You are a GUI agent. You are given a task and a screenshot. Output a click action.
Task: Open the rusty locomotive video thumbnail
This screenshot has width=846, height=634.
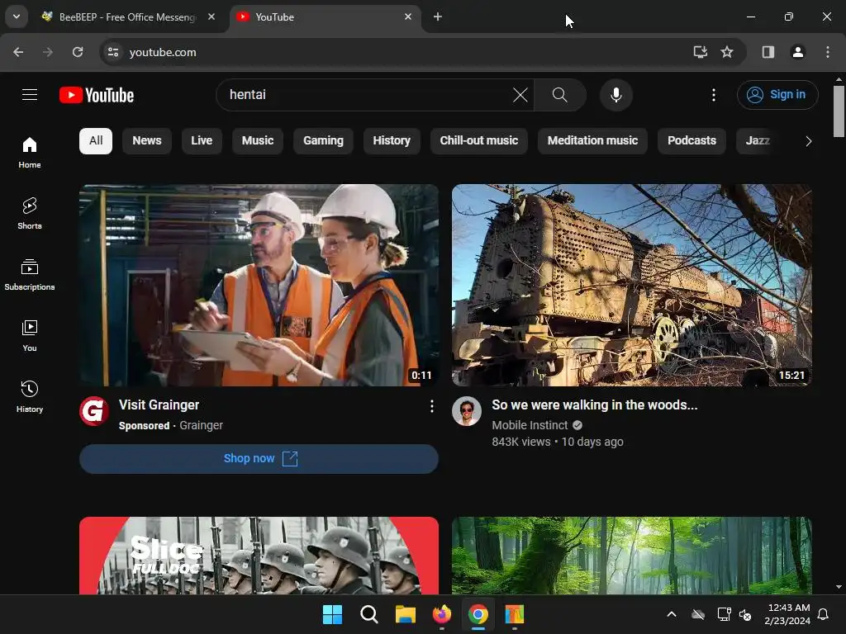click(632, 285)
